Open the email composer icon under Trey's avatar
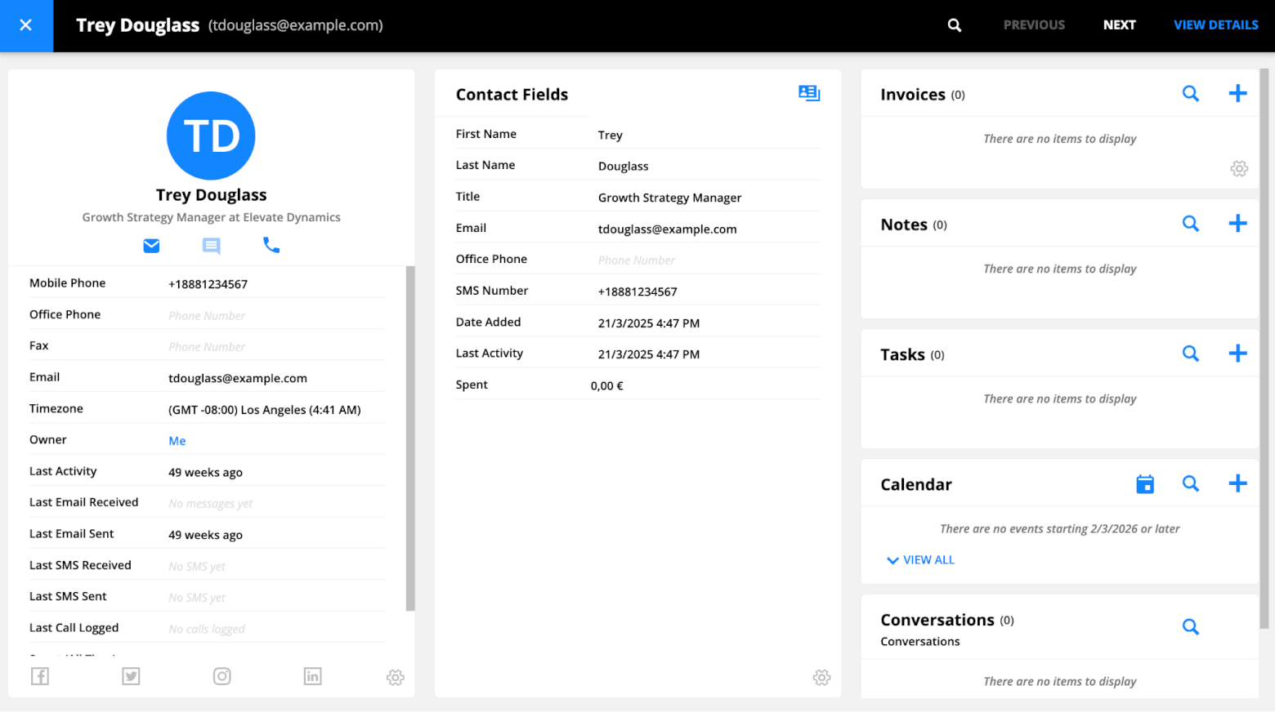This screenshot has width=1275, height=712. pyautogui.click(x=151, y=245)
